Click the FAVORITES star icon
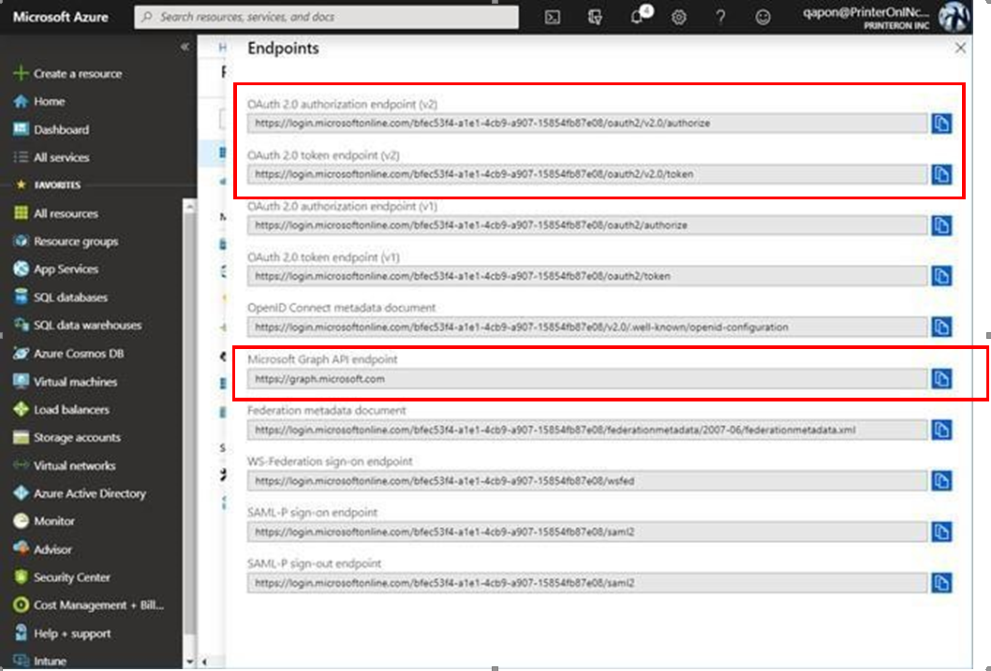The height and width of the screenshot is (671, 991). pos(21,185)
